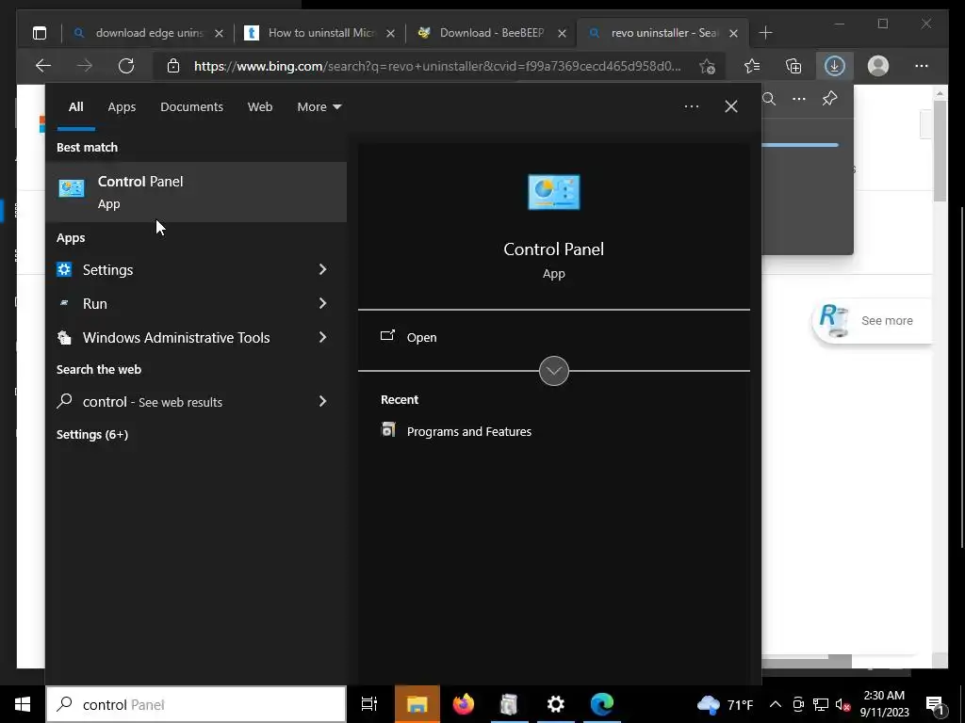
Task: Open the Edge Favorites list
Action: (x=751, y=66)
